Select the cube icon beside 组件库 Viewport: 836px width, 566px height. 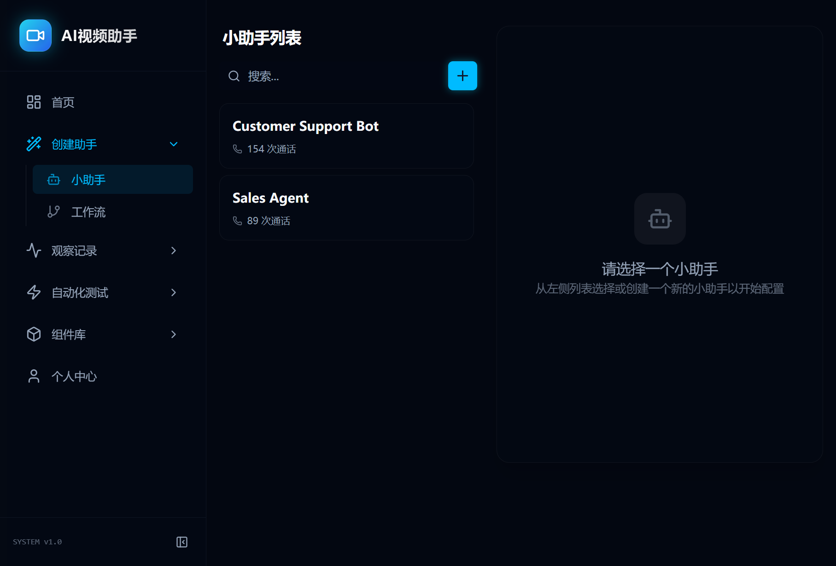click(x=34, y=334)
